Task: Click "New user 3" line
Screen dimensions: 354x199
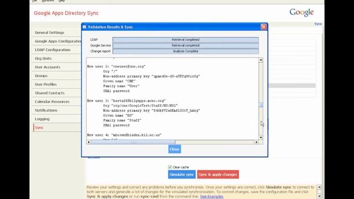Action: [127, 101]
